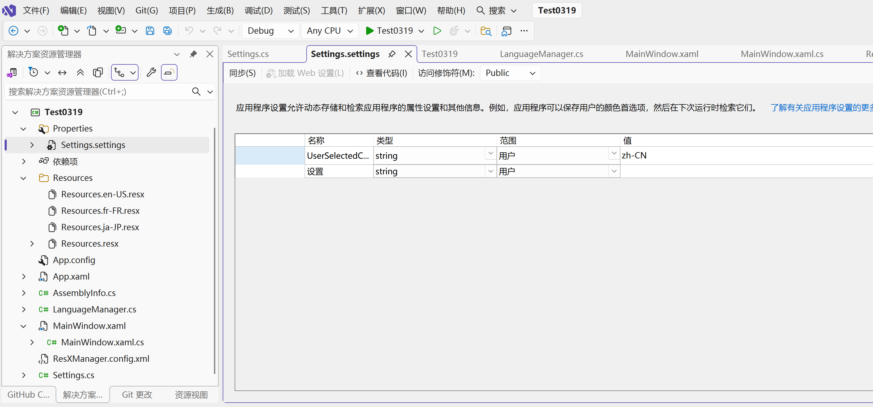
Task: Click Collapse All icon in Solution Explorer
Action: [x=80, y=72]
